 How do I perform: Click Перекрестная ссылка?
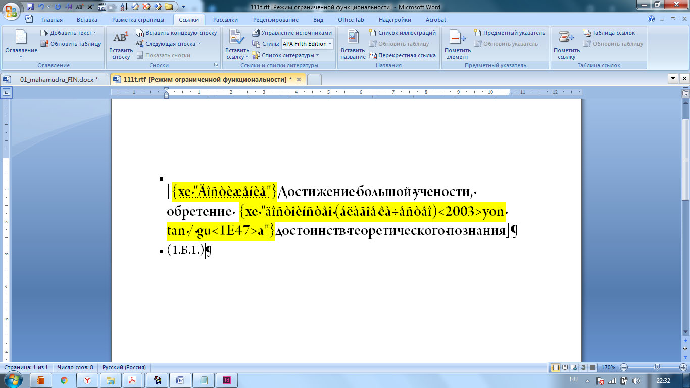coord(403,55)
